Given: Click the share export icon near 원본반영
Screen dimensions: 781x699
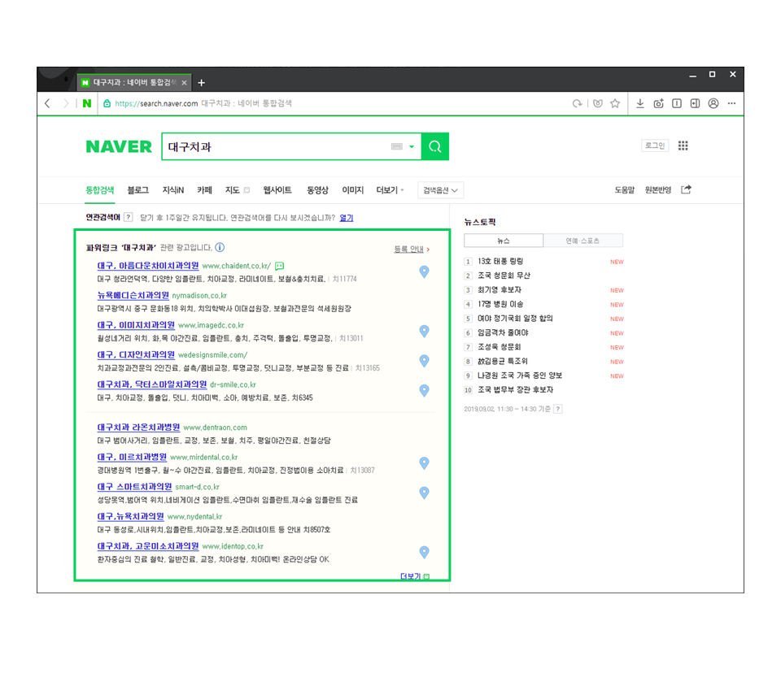Looking at the screenshot, I should pyautogui.click(x=686, y=189).
